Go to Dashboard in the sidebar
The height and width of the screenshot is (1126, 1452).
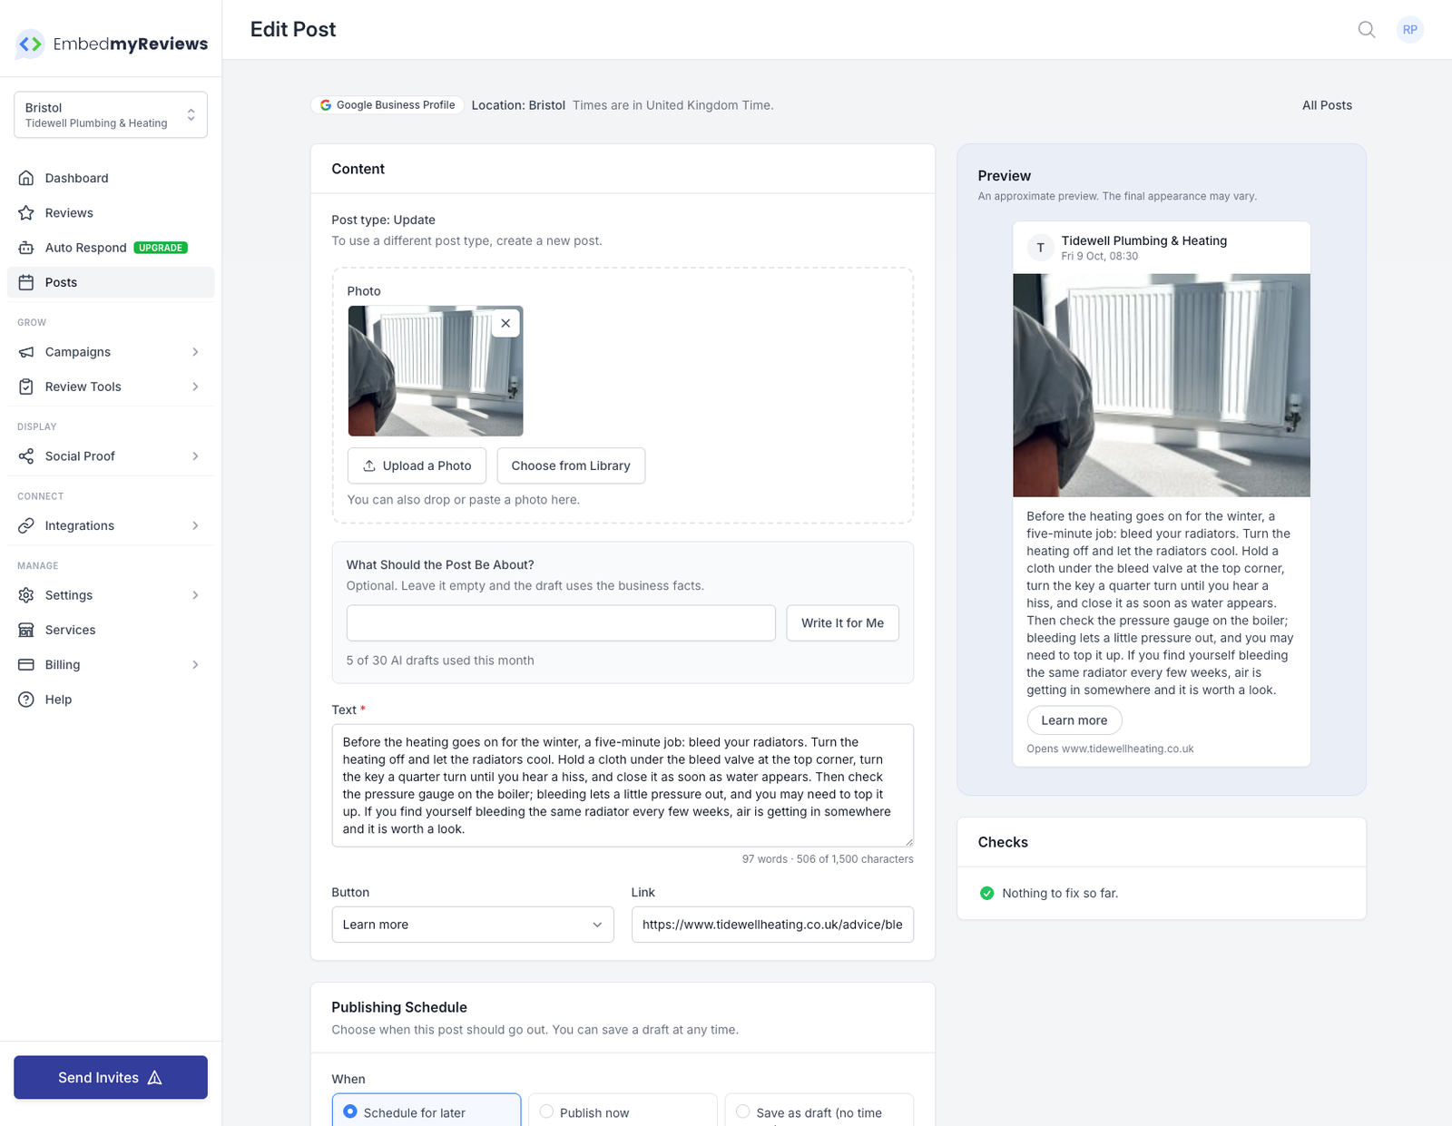(x=111, y=178)
